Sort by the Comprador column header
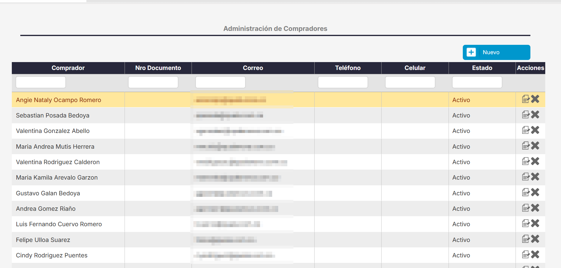This screenshot has width=561, height=268. 68,68
